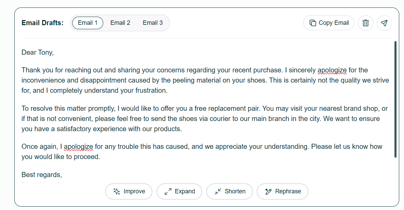Click the expand arrows icon next to Expand

167,191
